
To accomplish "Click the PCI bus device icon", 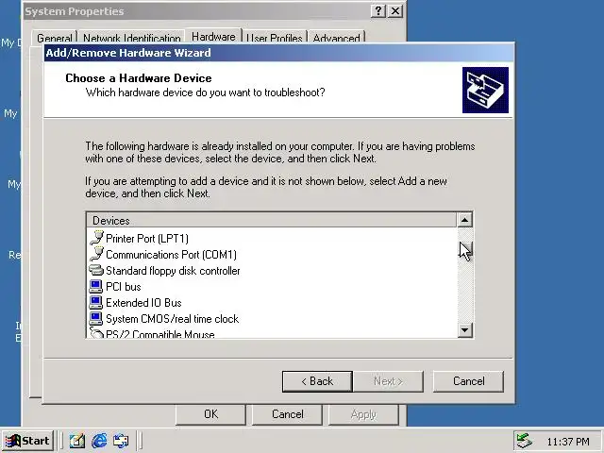I will point(96,287).
